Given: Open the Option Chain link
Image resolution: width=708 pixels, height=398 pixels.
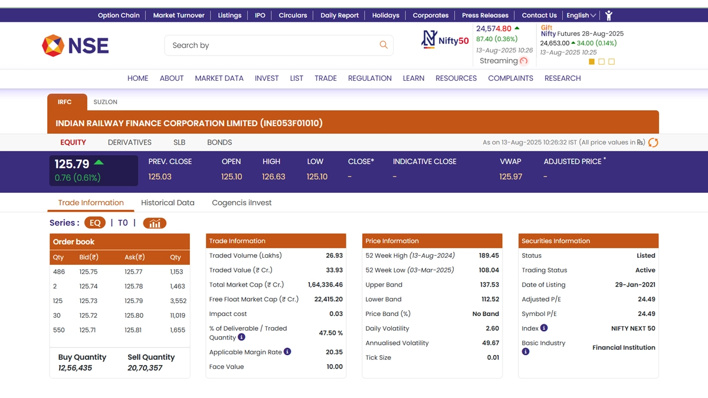Looking at the screenshot, I should [119, 15].
